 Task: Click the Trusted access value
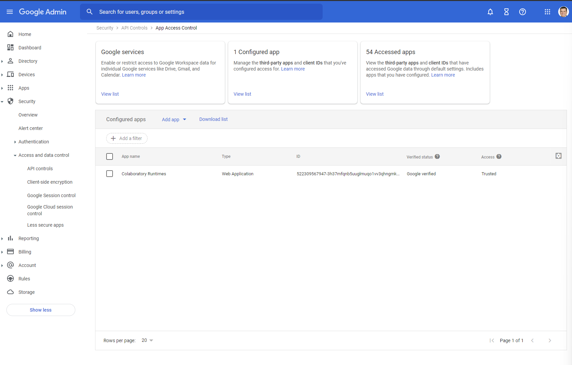[x=489, y=174]
